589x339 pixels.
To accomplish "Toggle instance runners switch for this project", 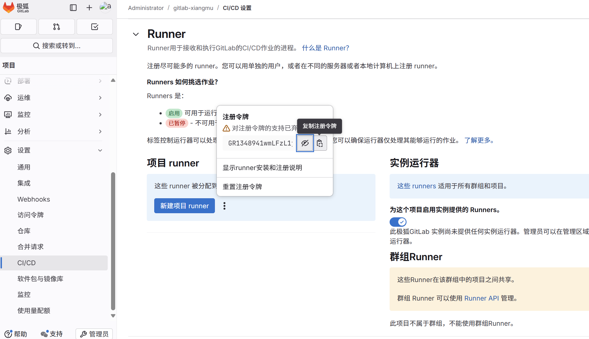I will [x=398, y=222].
